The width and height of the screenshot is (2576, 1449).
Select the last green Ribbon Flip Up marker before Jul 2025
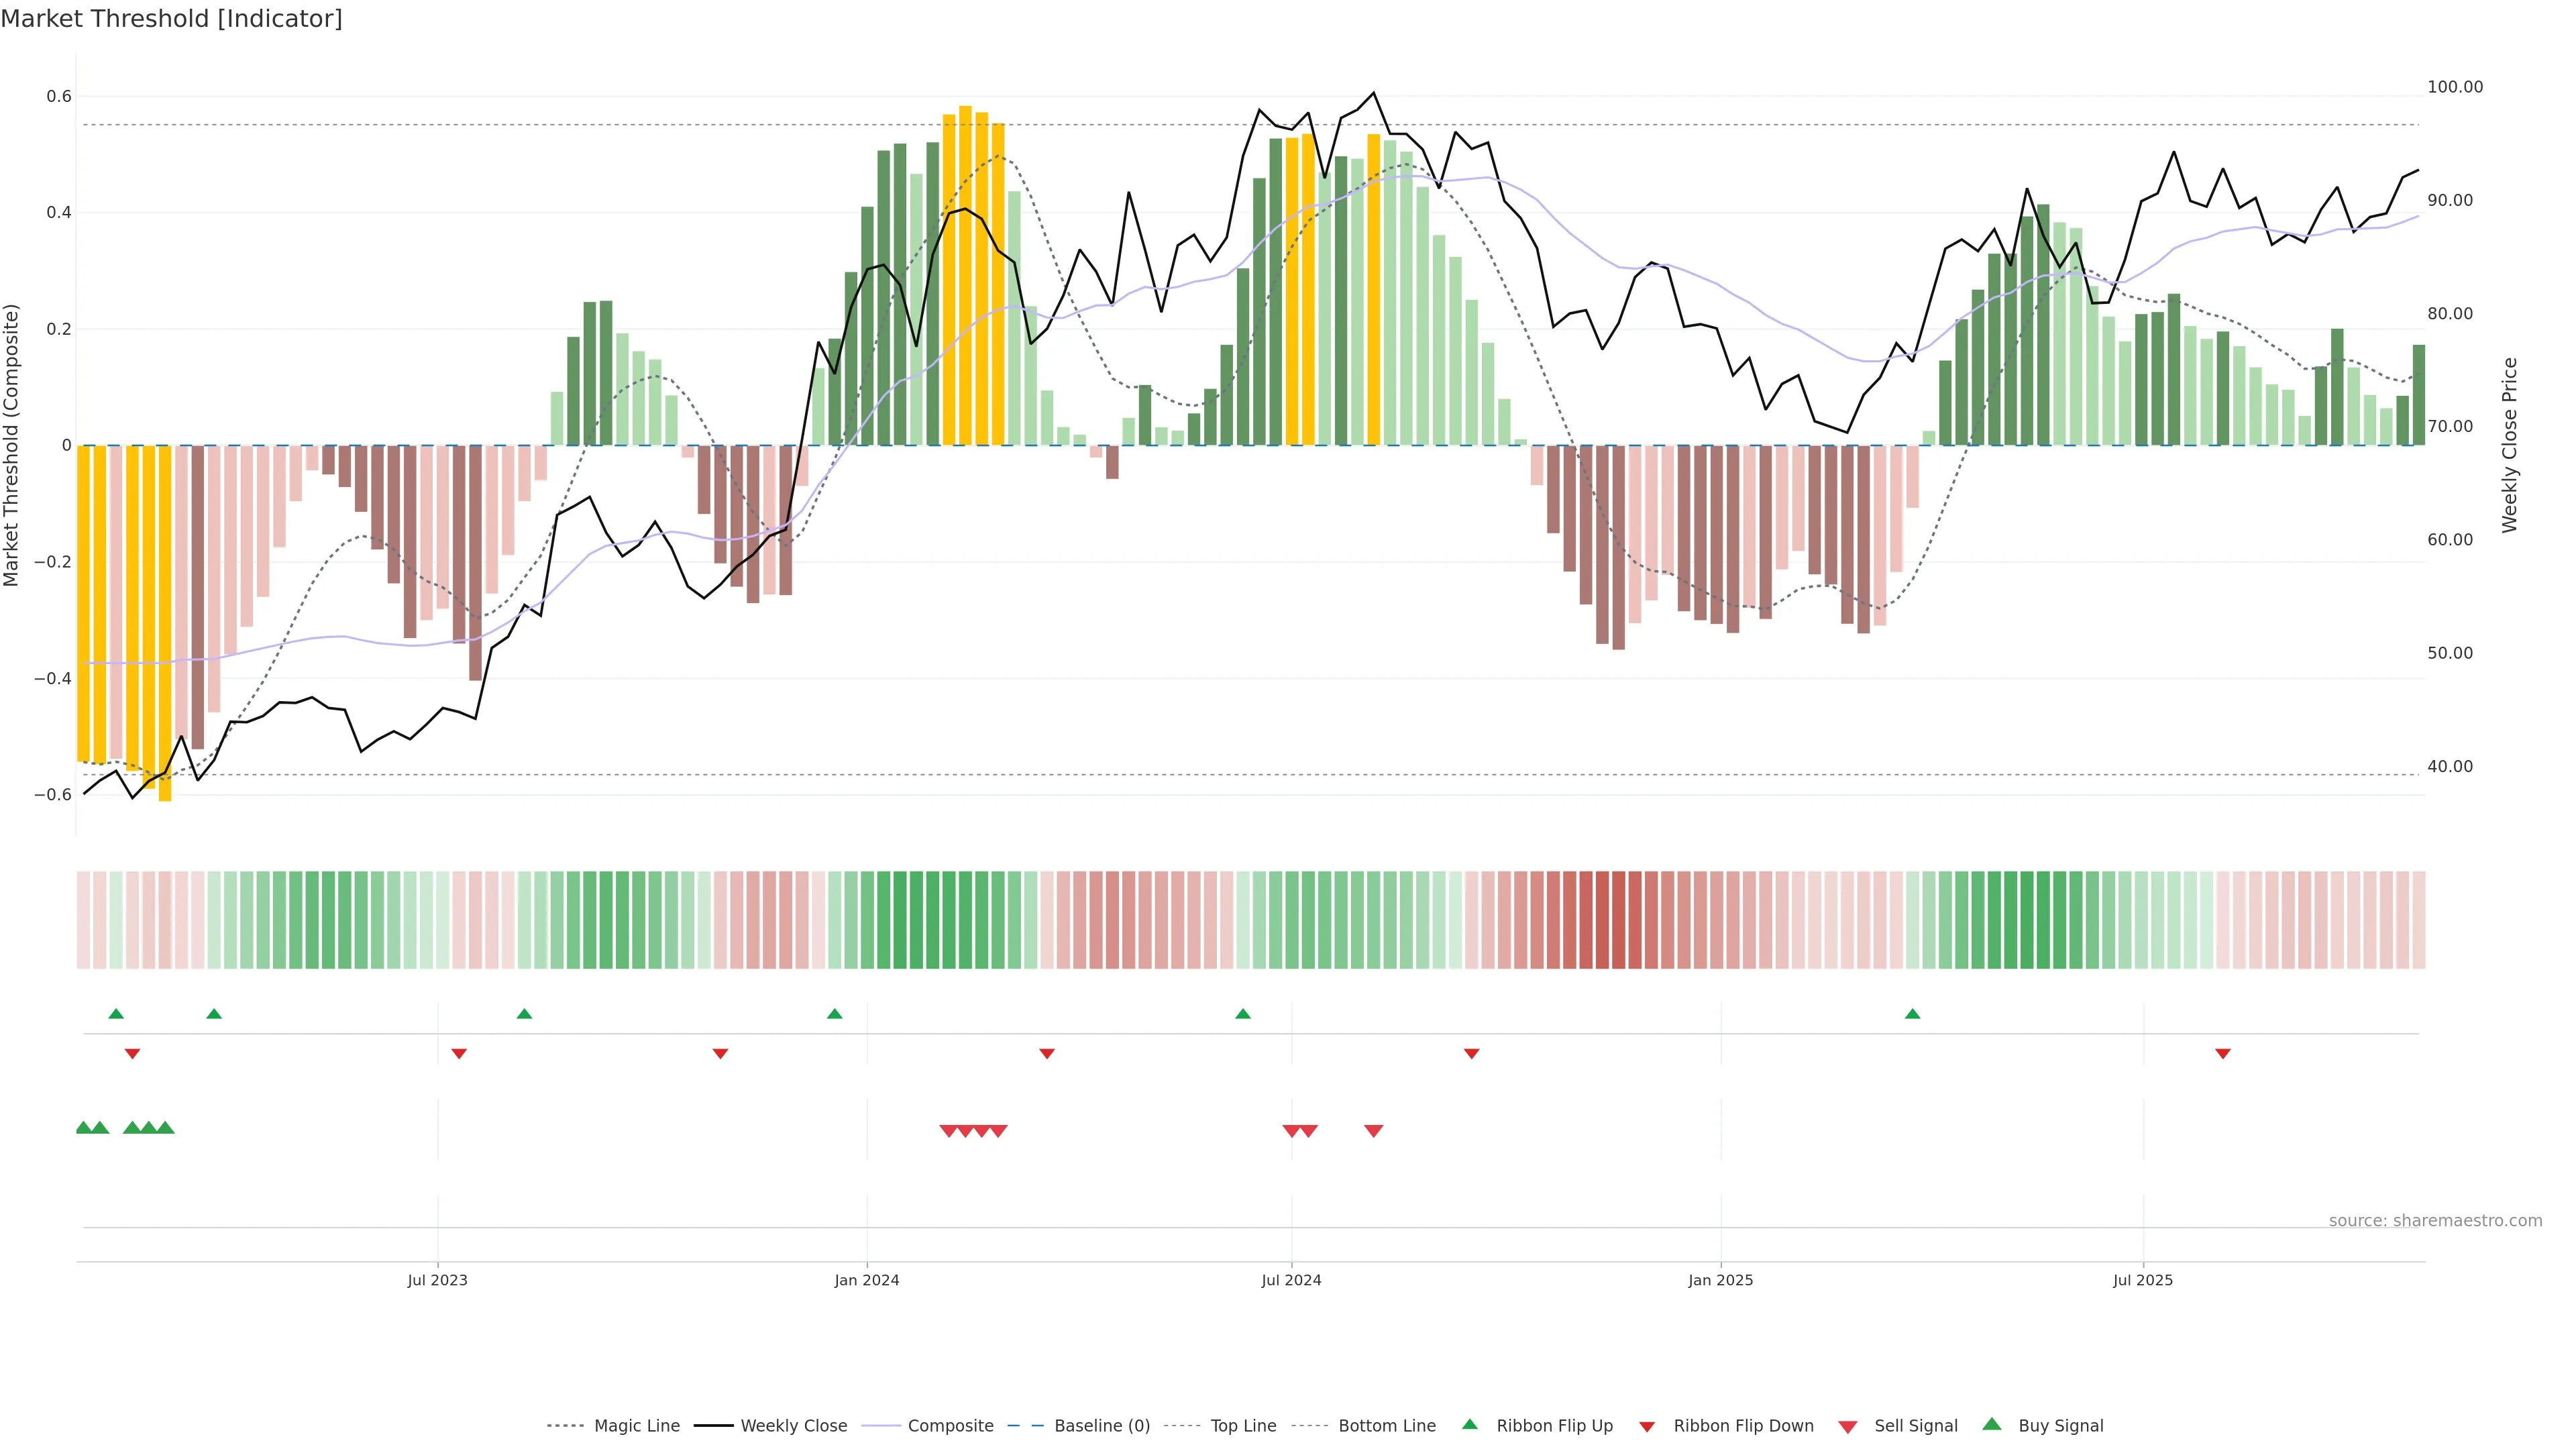(1912, 1014)
